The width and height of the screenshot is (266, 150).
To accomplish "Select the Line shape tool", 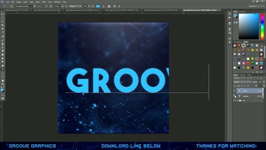I will point(2,77).
